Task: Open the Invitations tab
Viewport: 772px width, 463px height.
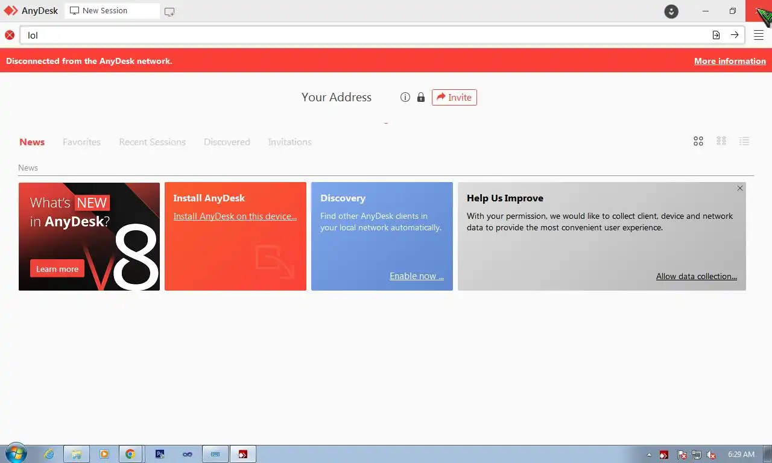Action: tap(289, 142)
